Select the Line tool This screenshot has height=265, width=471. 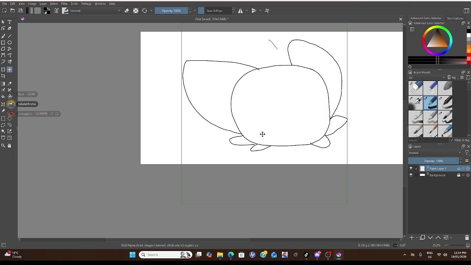click(x=10, y=36)
